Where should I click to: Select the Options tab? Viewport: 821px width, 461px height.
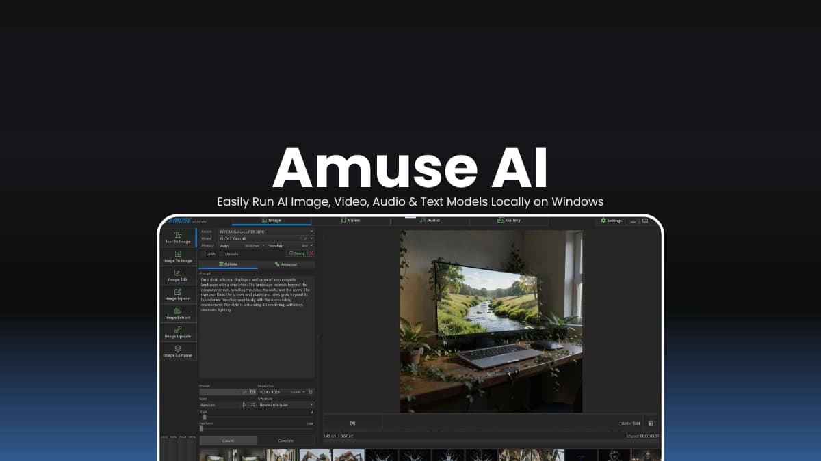coord(228,264)
